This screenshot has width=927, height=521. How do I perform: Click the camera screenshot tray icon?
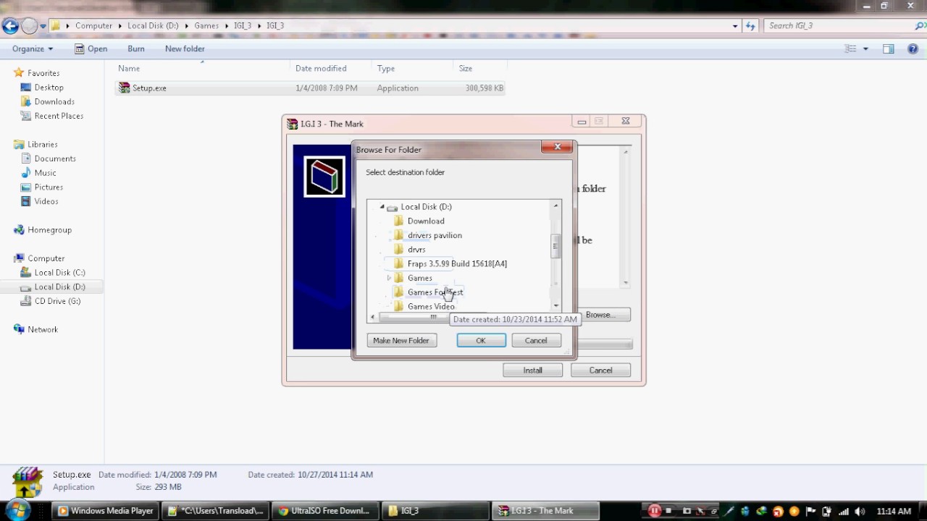(x=687, y=511)
